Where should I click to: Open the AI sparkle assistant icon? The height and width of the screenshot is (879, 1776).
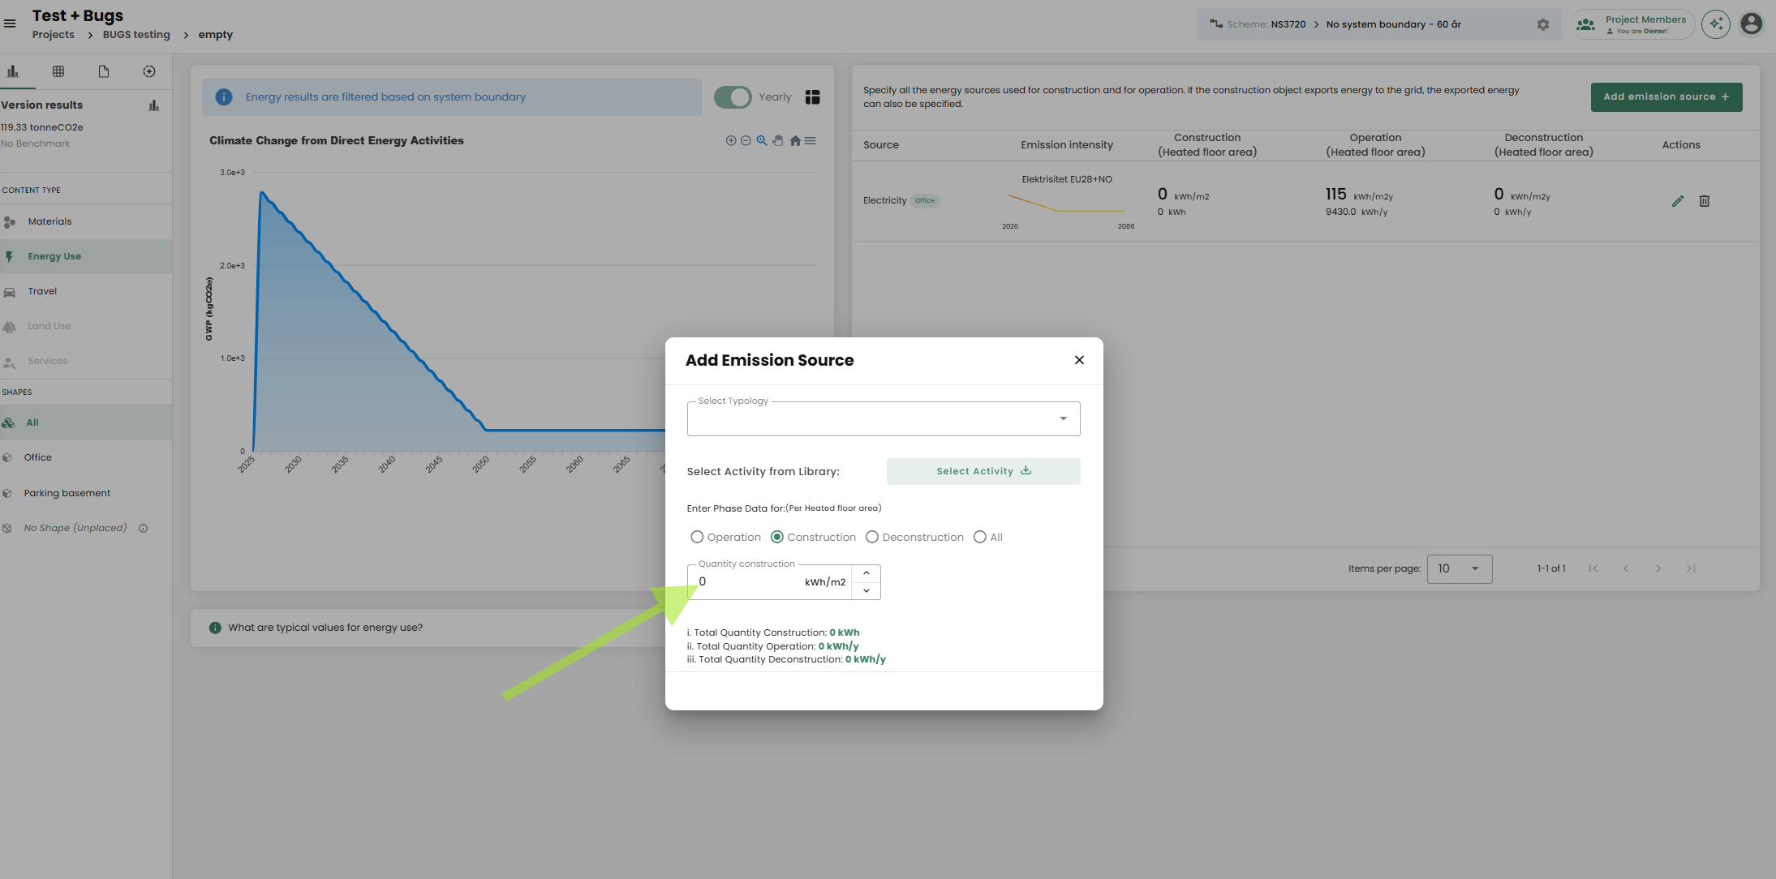coord(1716,24)
